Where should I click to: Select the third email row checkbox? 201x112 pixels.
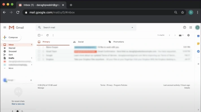point(39,55)
